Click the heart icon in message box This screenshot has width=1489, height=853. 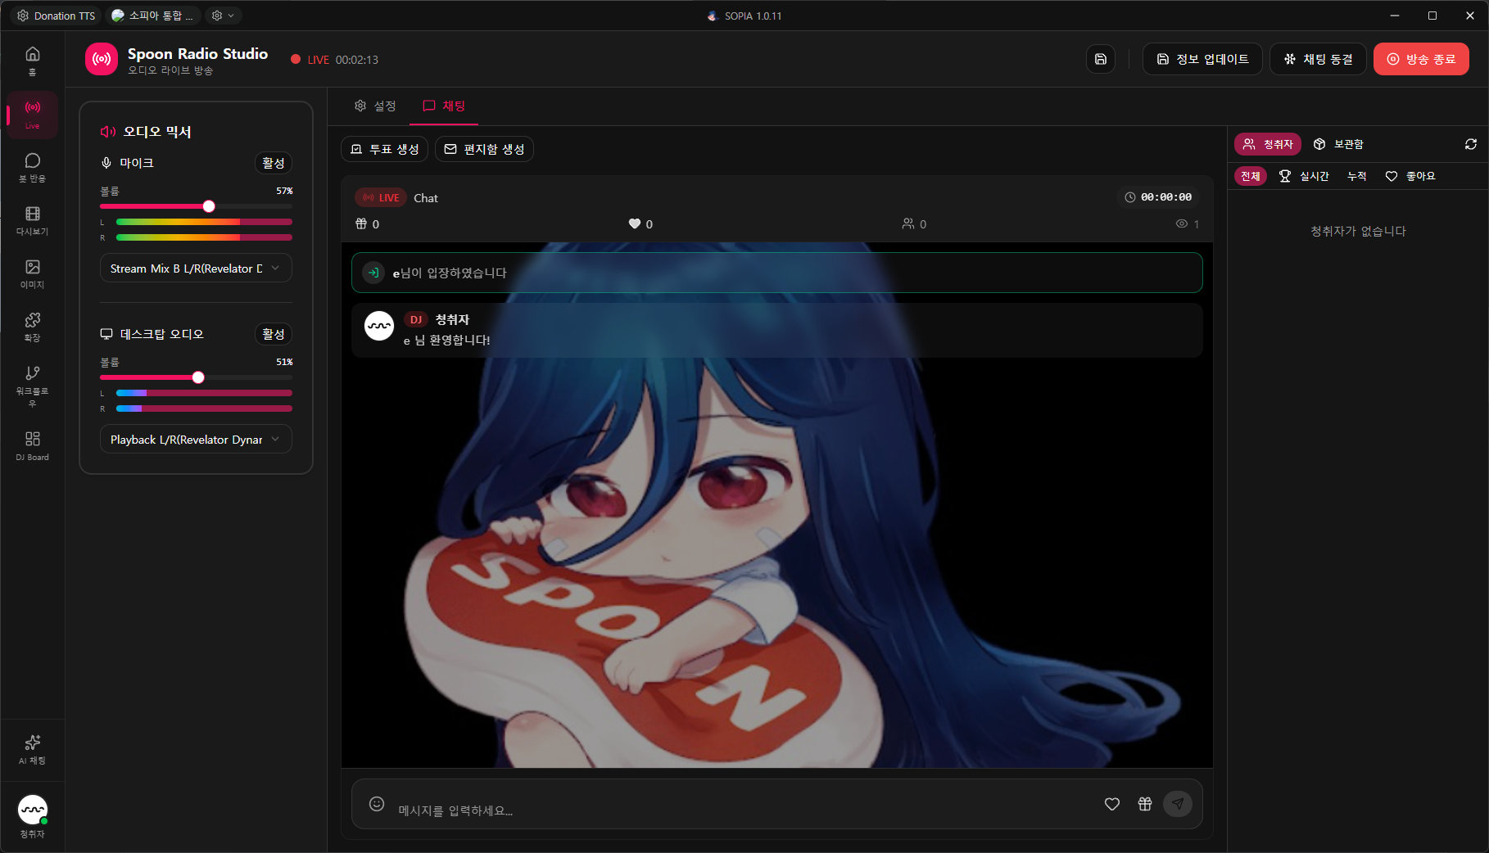click(x=1111, y=804)
